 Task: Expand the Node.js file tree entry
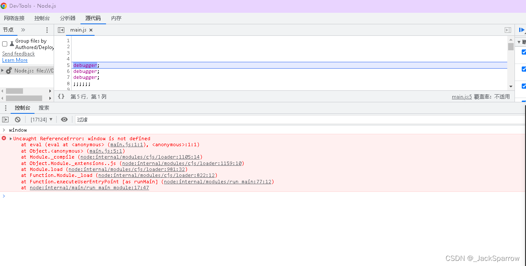(x=3, y=70)
